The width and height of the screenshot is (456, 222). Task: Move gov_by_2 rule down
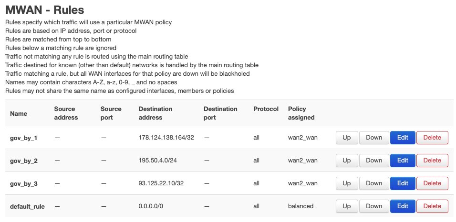click(374, 161)
